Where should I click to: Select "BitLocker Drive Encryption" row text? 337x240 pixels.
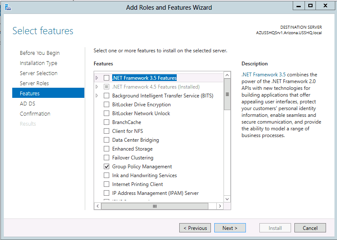click(x=141, y=105)
